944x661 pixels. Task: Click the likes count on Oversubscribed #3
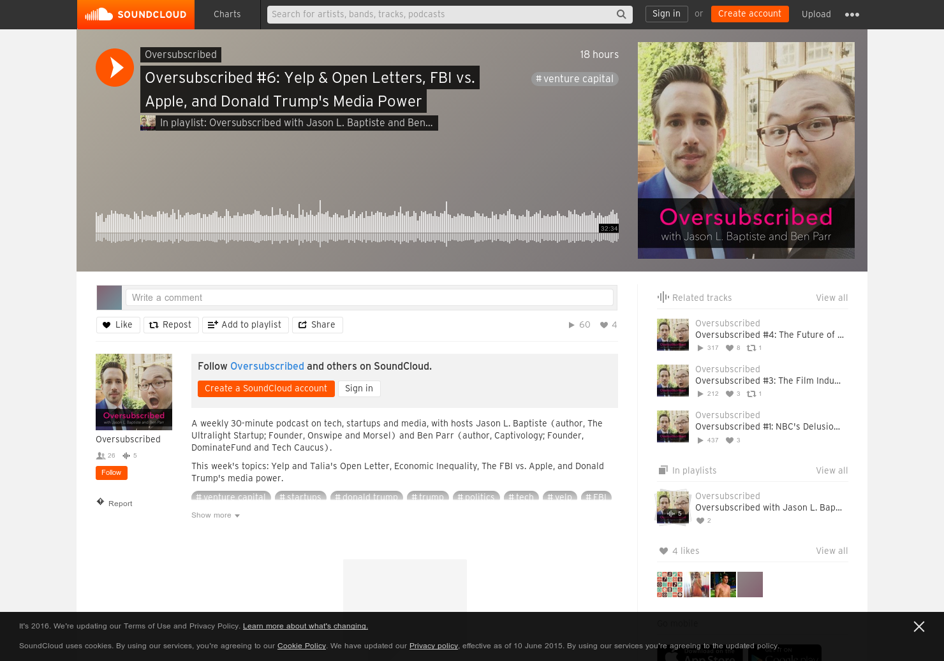(x=733, y=394)
